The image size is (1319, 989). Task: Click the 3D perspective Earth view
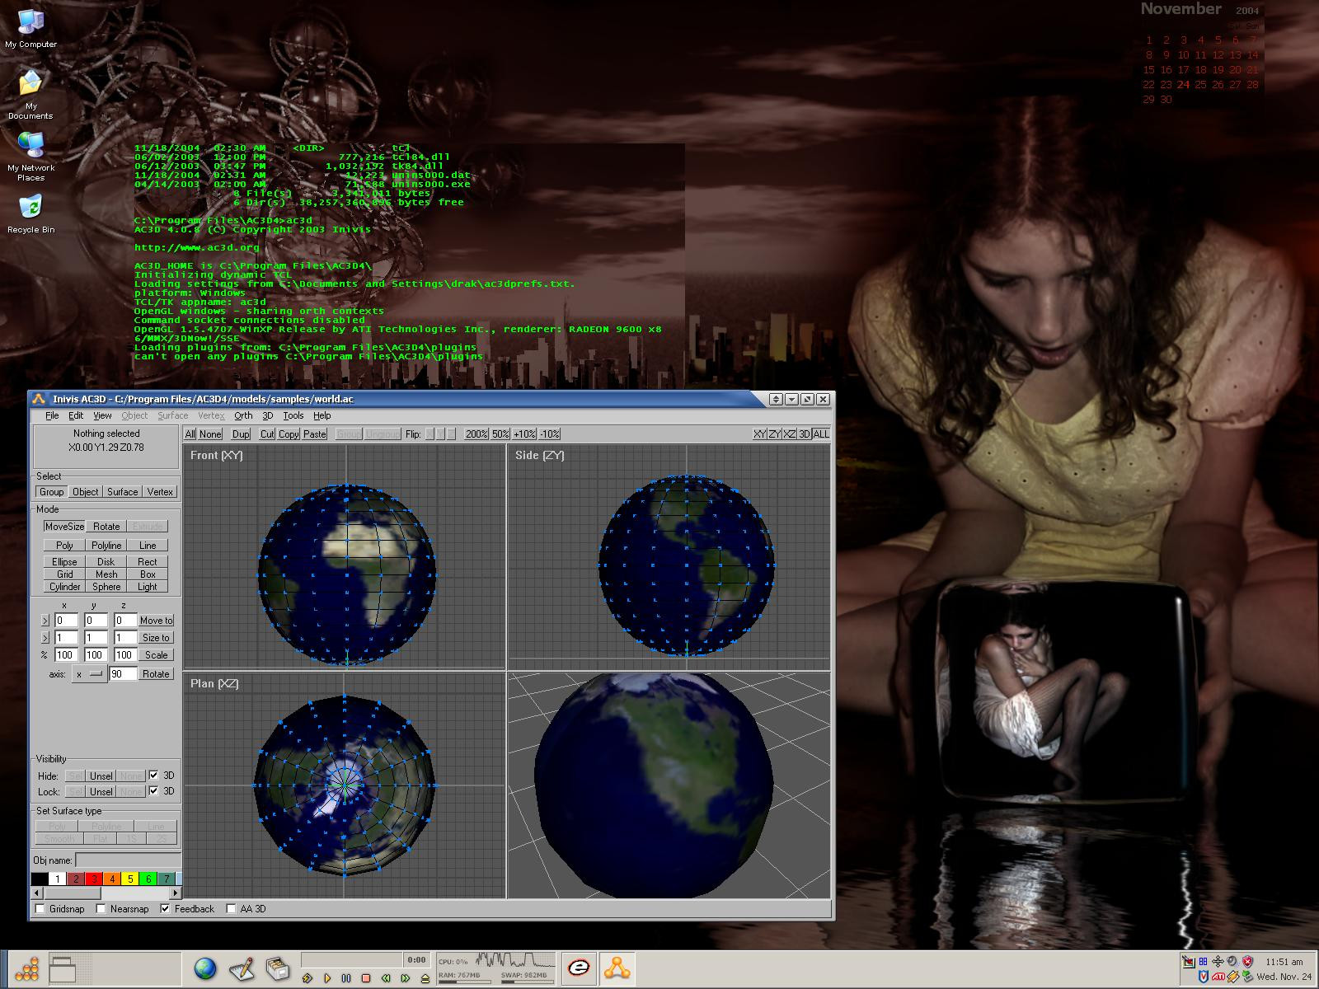669,785
